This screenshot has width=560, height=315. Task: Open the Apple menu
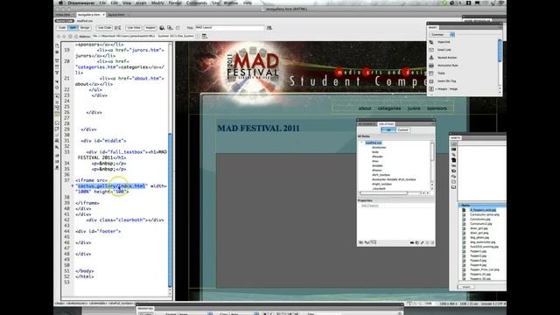coord(60,3)
